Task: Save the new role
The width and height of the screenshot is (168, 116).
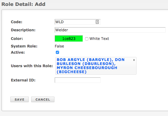Action: pos(20,100)
